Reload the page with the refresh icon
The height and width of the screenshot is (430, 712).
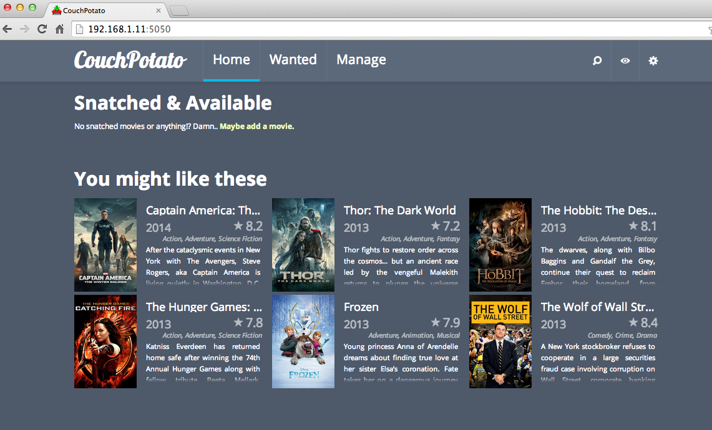[42, 29]
